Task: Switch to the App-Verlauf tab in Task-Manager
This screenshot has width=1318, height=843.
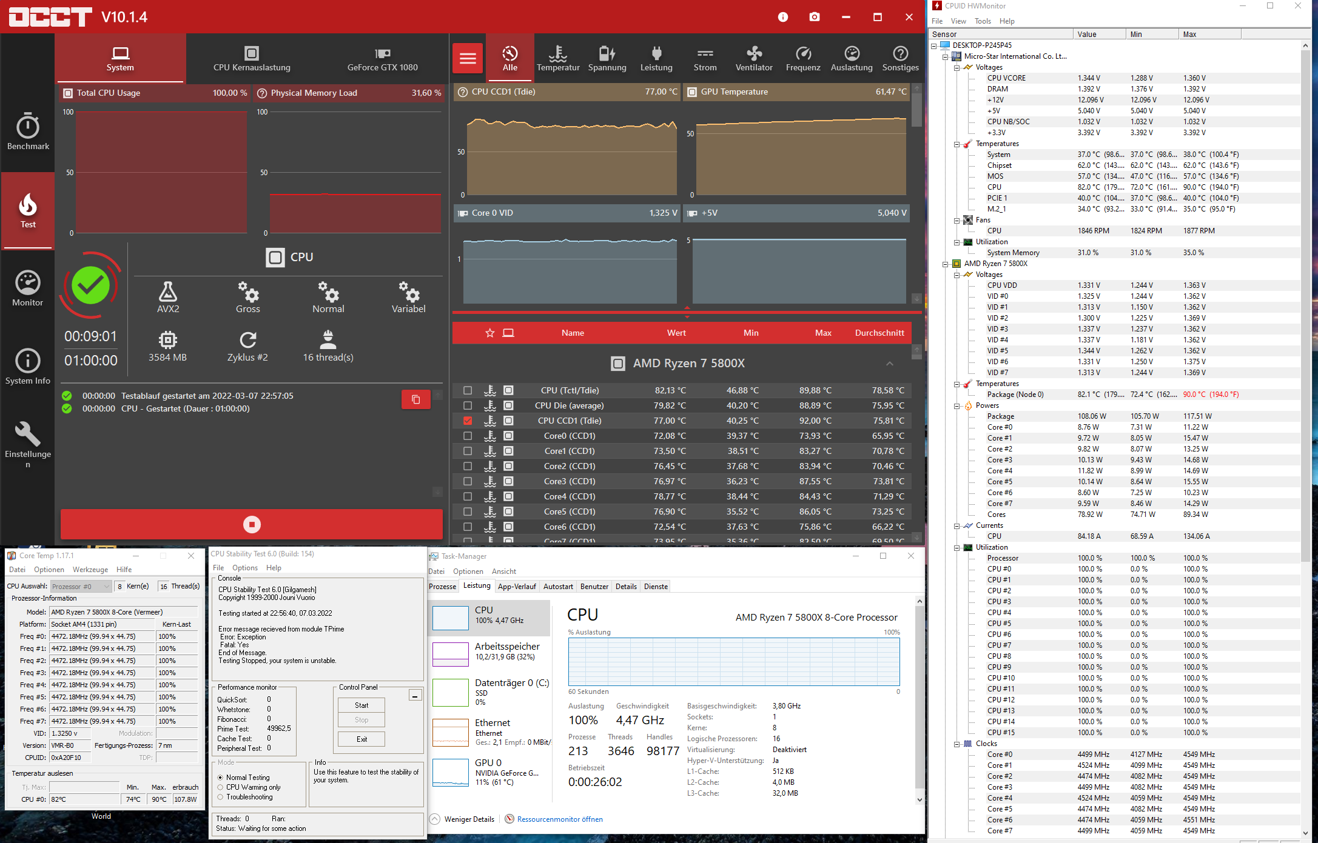Action: pyautogui.click(x=516, y=587)
